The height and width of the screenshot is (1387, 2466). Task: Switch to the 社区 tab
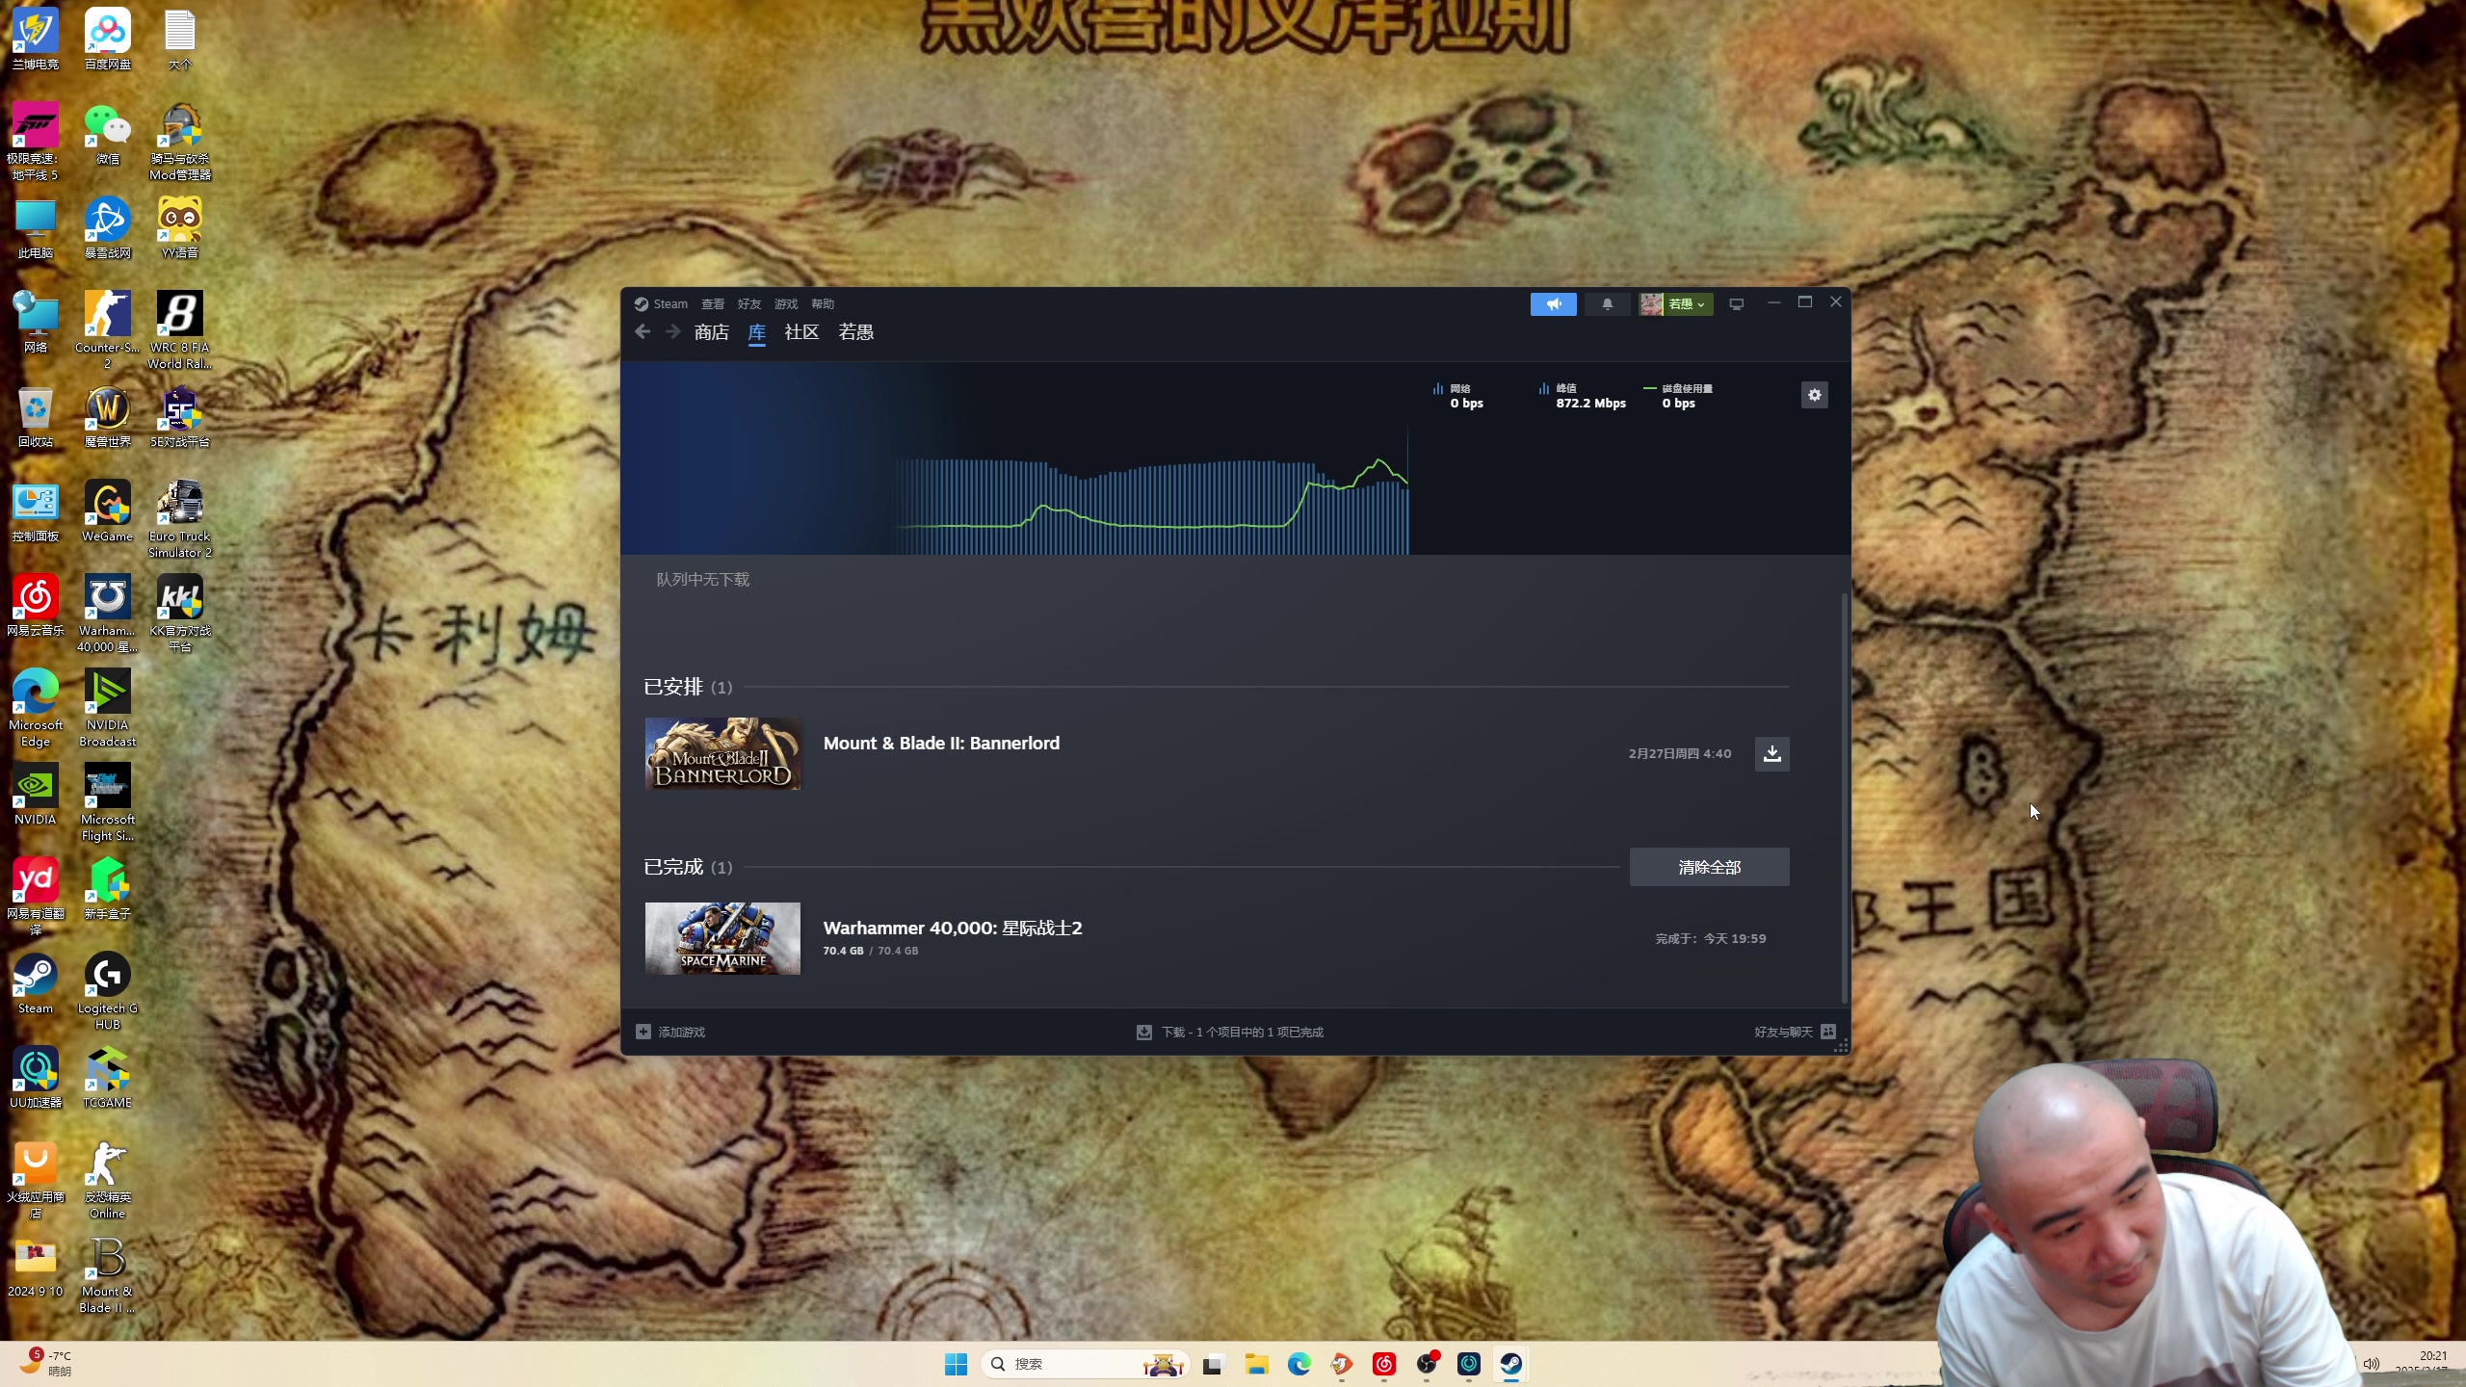[x=801, y=332]
